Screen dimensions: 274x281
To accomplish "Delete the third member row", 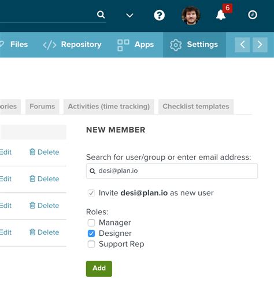I will (44, 206).
